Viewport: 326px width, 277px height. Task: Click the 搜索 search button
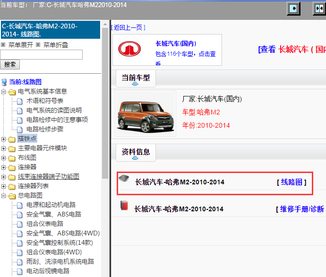[10, 64]
